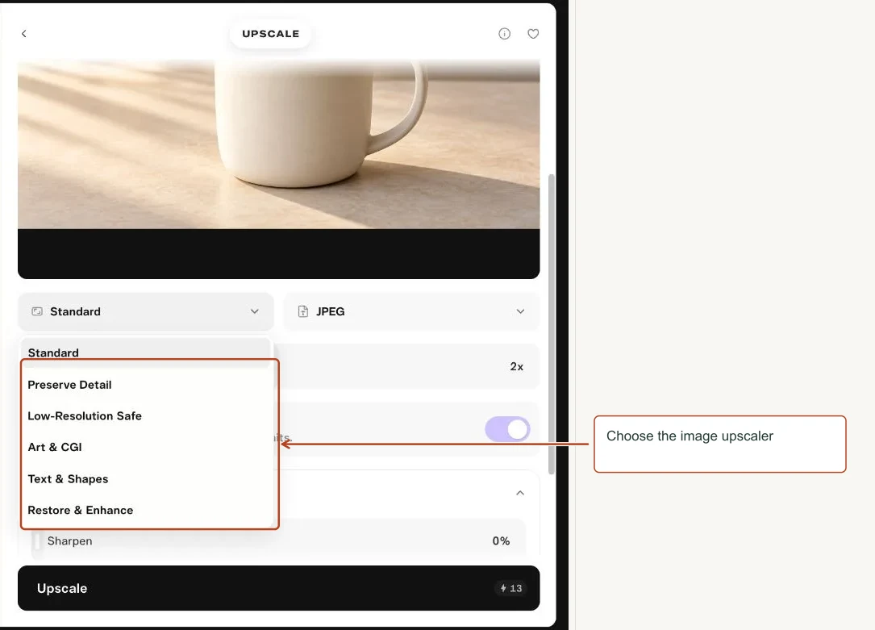Choose Restore & Enhance option
875x630 pixels.
(148, 510)
